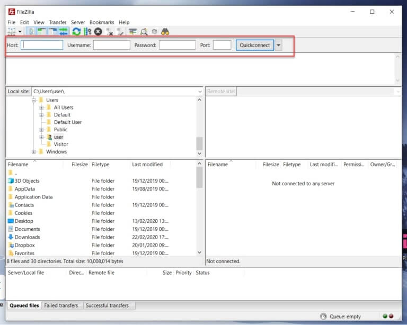407x325 pixels.
Task: Open the Site Manager icon
Action: pos(12,32)
